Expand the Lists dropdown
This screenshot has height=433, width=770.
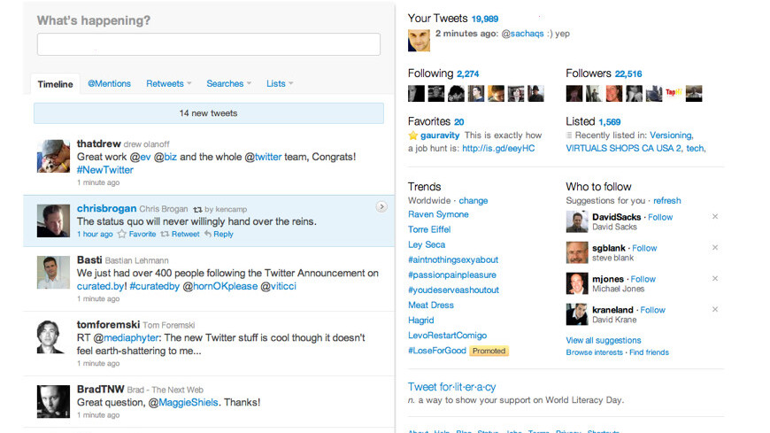point(280,84)
